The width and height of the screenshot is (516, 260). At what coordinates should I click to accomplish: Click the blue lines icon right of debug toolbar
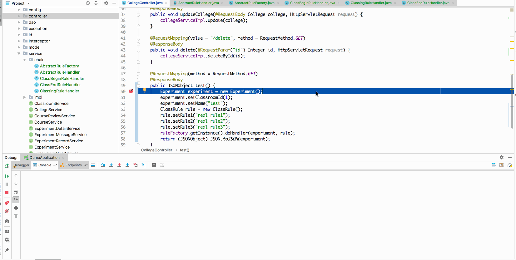pyautogui.click(x=494, y=165)
